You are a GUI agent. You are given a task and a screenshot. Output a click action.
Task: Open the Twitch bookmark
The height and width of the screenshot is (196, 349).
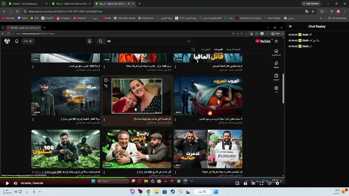[23, 18]
